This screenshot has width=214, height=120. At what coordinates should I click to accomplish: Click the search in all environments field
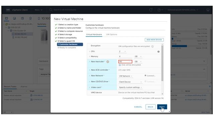65,10
